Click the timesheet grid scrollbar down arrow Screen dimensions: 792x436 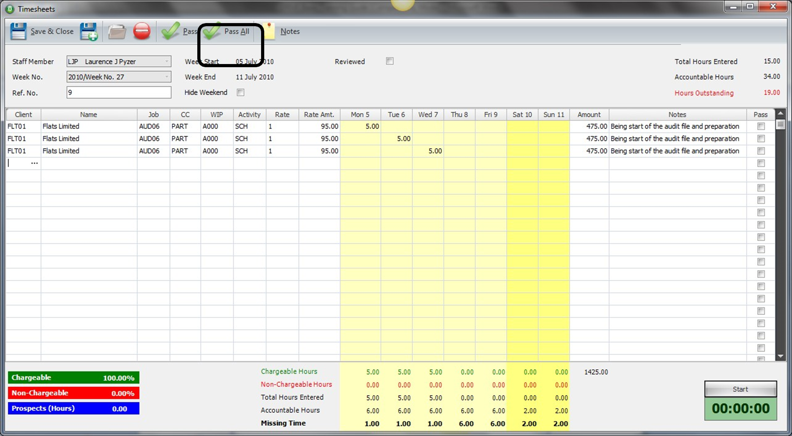(x=780, y=357)
